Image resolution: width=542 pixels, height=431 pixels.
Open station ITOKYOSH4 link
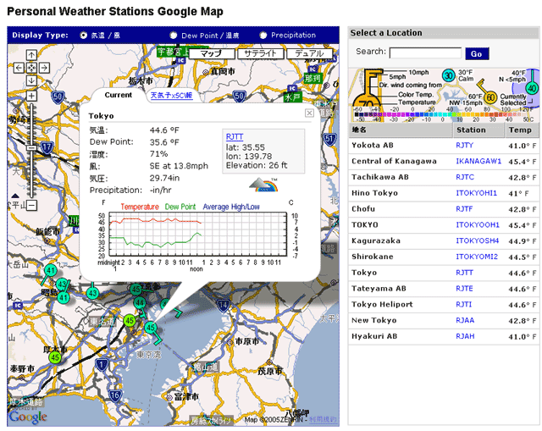478,240
